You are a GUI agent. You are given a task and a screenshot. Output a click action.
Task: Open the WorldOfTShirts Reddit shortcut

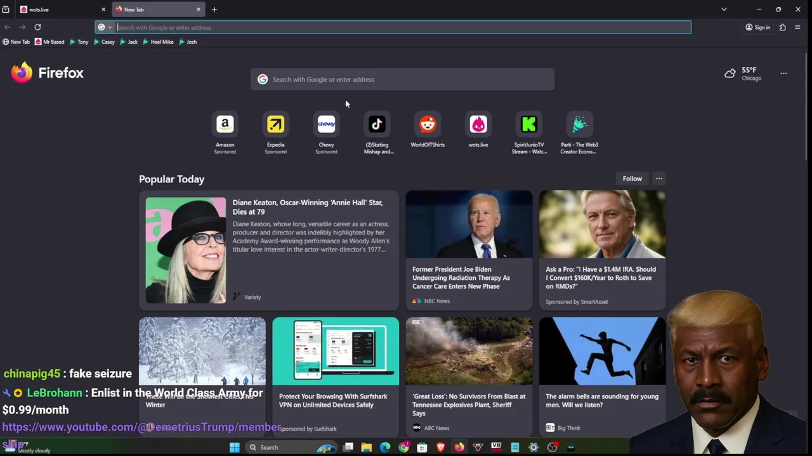point(428,130)
